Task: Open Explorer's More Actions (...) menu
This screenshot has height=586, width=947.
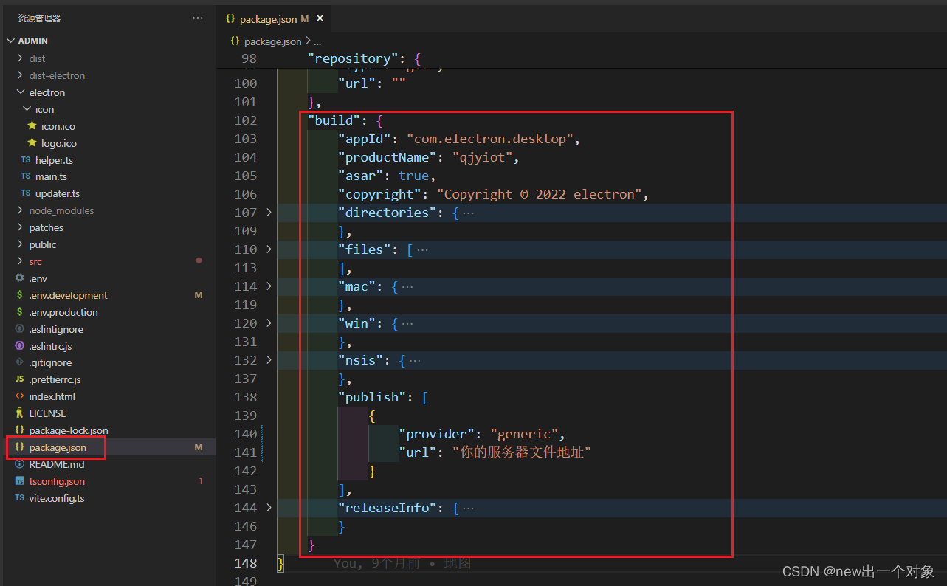Action: (196, 18)
